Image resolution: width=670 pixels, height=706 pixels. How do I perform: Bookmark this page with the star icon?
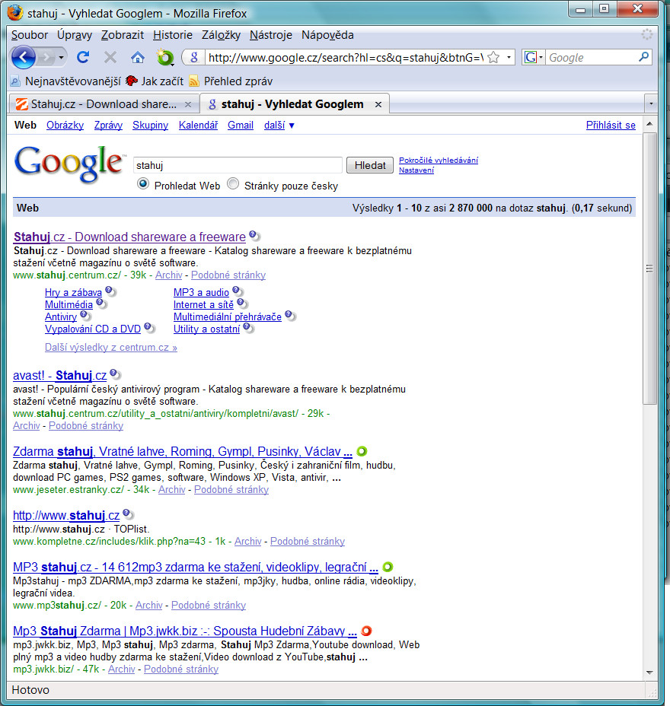click(x=494, y=57)
